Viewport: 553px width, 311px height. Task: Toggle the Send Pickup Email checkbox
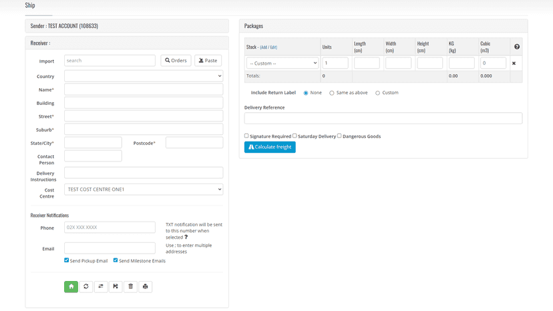pos(66,260)
